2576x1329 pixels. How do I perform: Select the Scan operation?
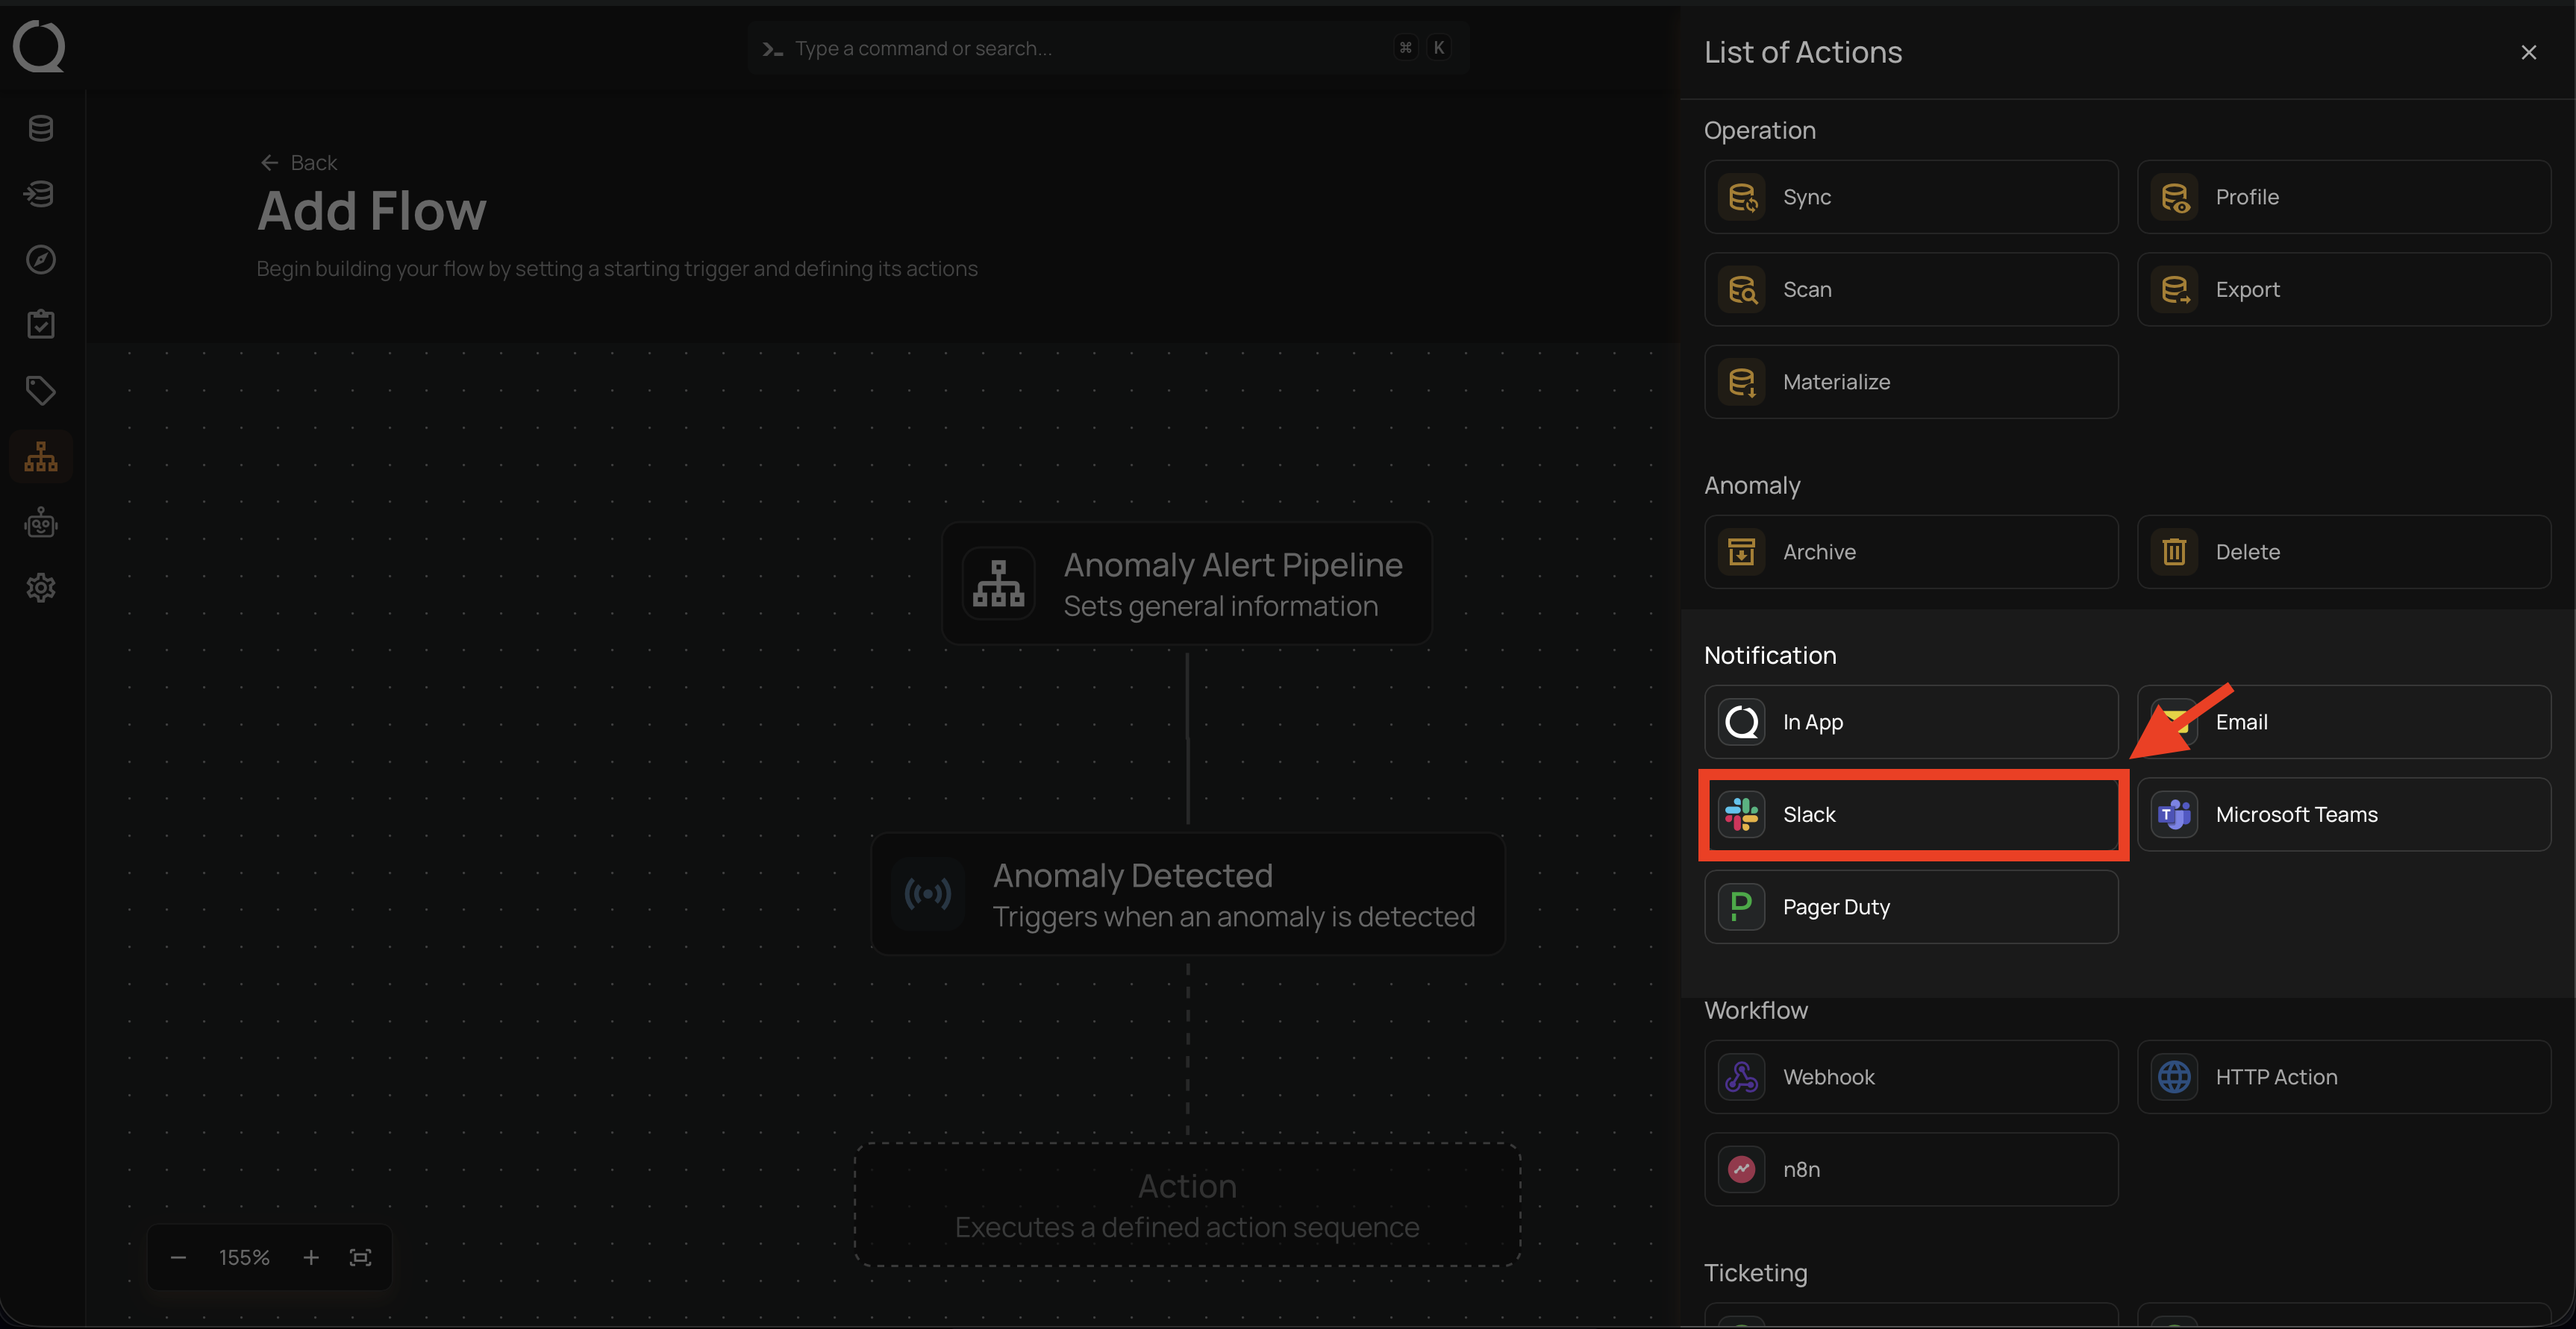coord(1910,289)
